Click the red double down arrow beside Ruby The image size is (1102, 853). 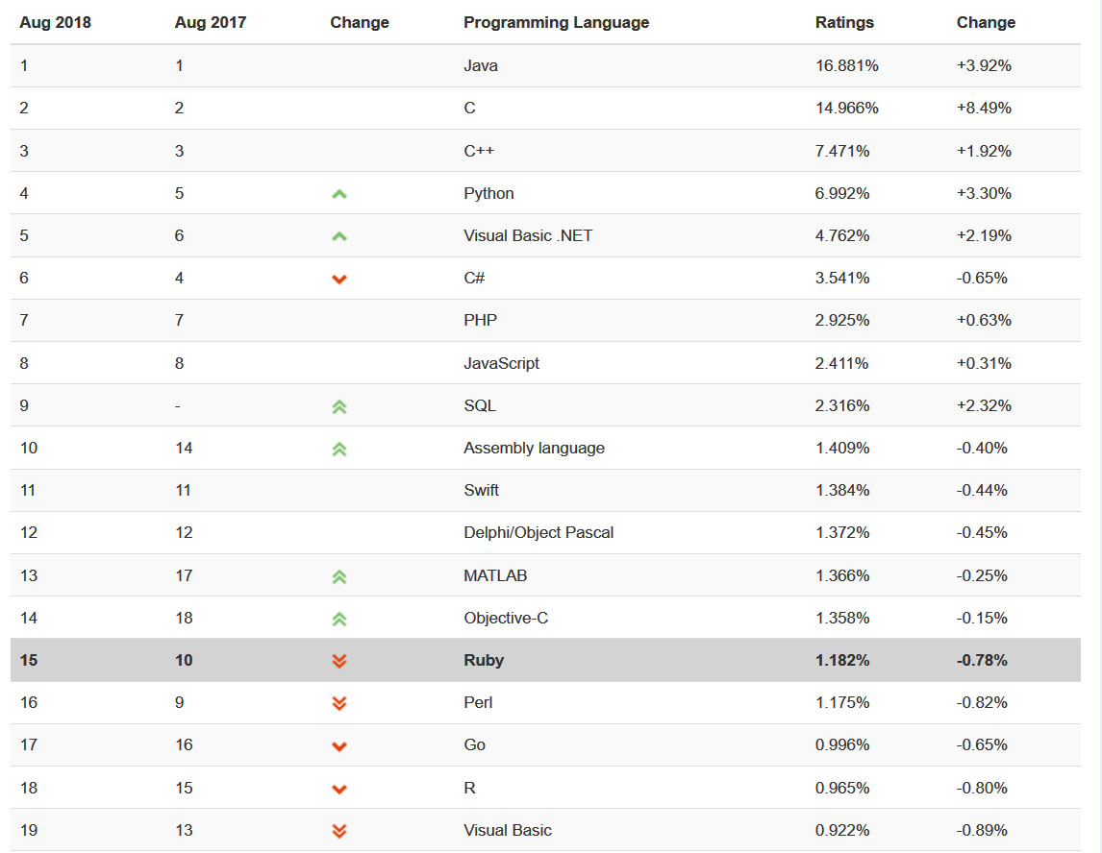coord(338,661)
